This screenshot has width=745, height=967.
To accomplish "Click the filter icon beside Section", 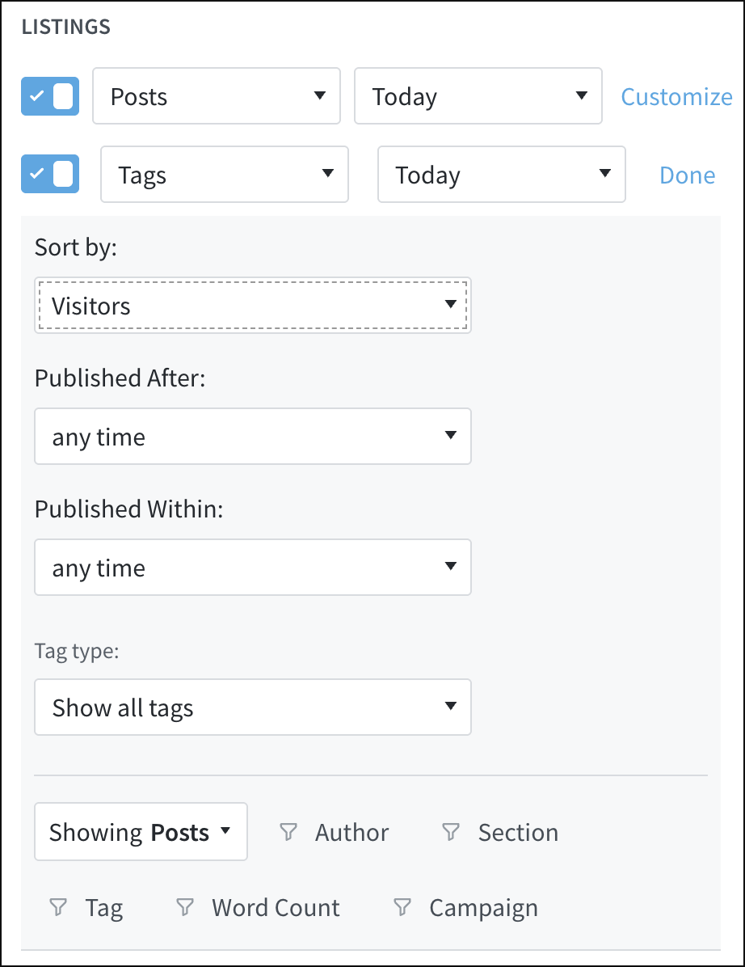I will [x=451, y=832].
